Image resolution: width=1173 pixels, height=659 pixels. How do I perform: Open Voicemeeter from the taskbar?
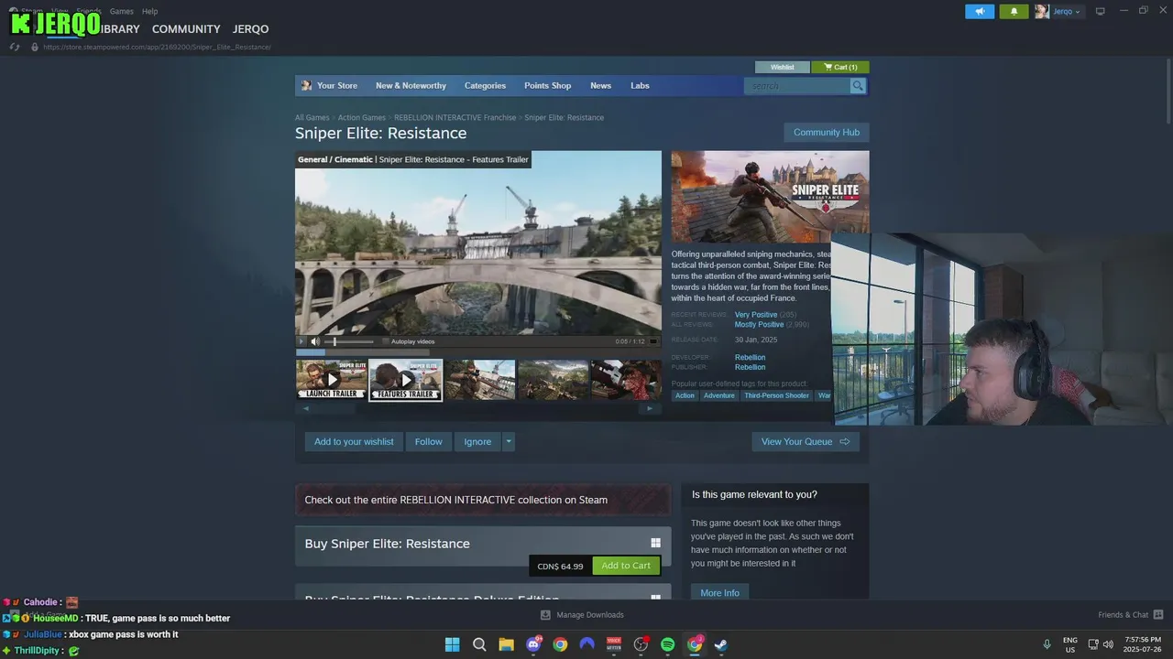click(614, 644)
